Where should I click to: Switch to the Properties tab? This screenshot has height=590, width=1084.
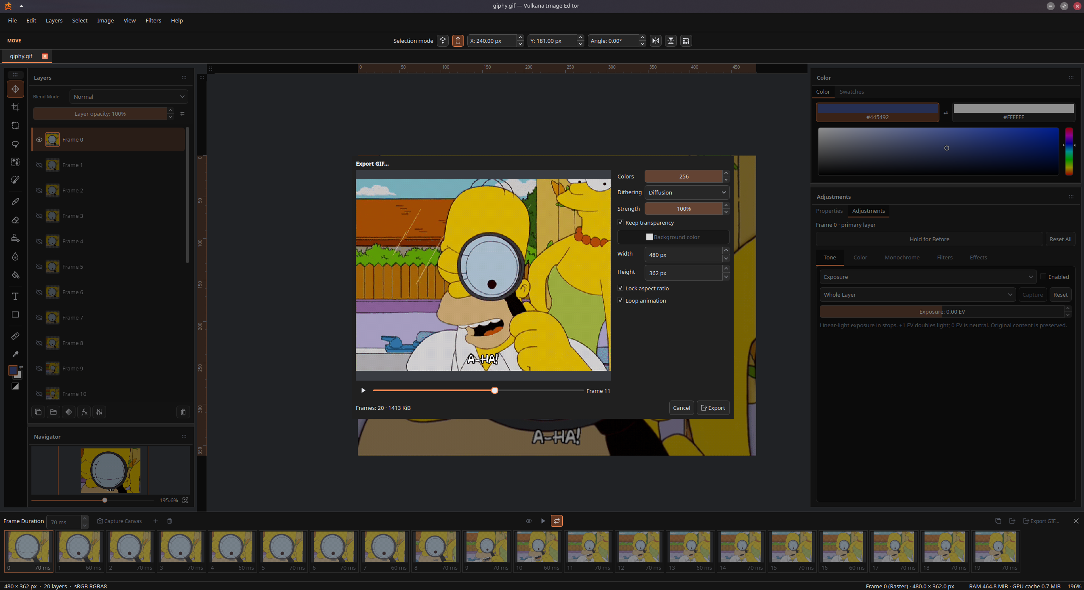tap(829, 211)
